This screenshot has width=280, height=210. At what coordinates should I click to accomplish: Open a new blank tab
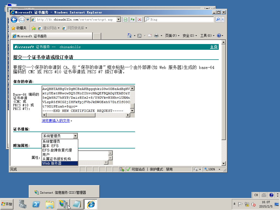97,36
